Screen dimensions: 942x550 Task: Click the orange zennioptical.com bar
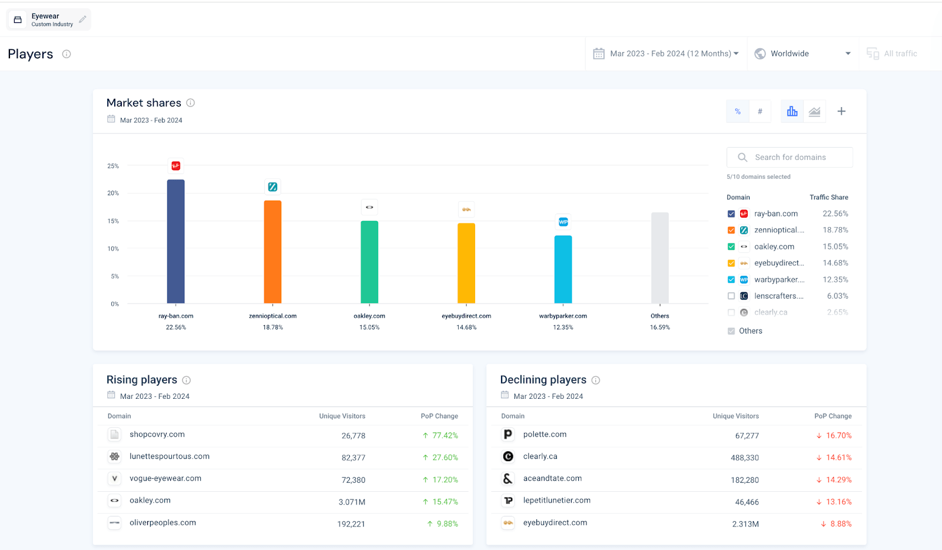[273, 252]
